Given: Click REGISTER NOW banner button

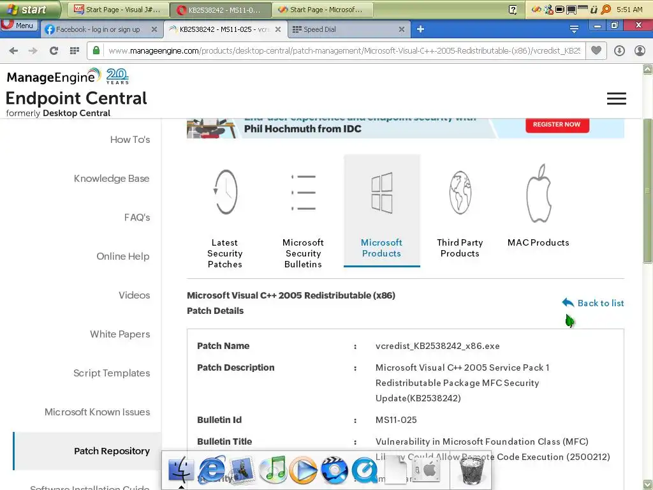Looking at the screenshot, I should [x=557, y=124].
